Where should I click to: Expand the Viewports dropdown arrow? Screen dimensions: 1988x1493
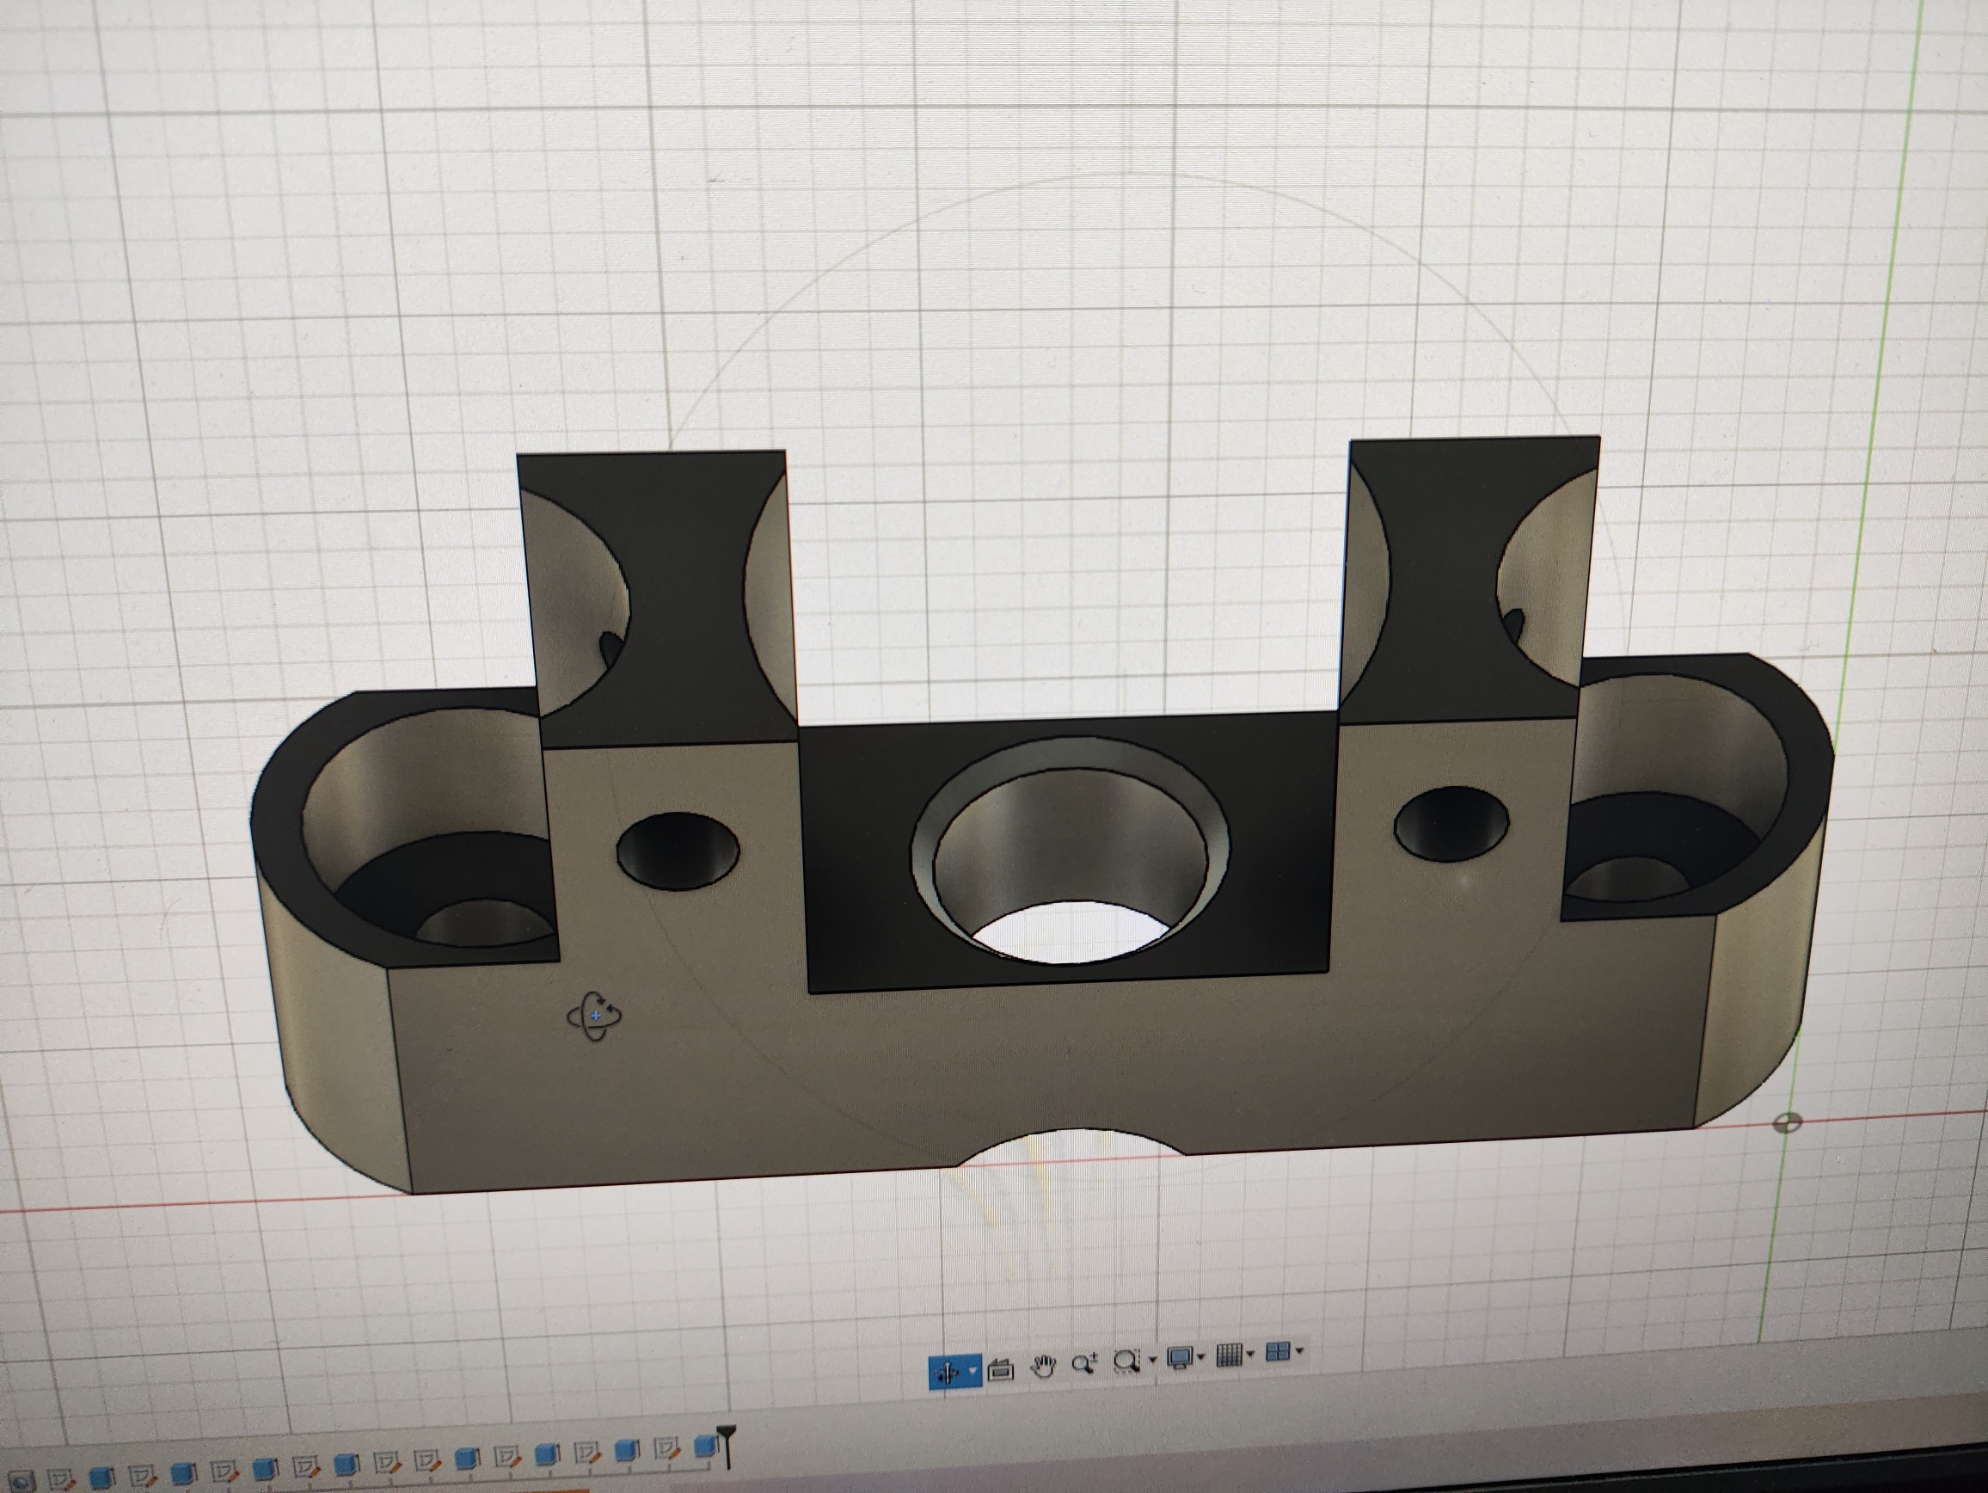point(1299,1351)
